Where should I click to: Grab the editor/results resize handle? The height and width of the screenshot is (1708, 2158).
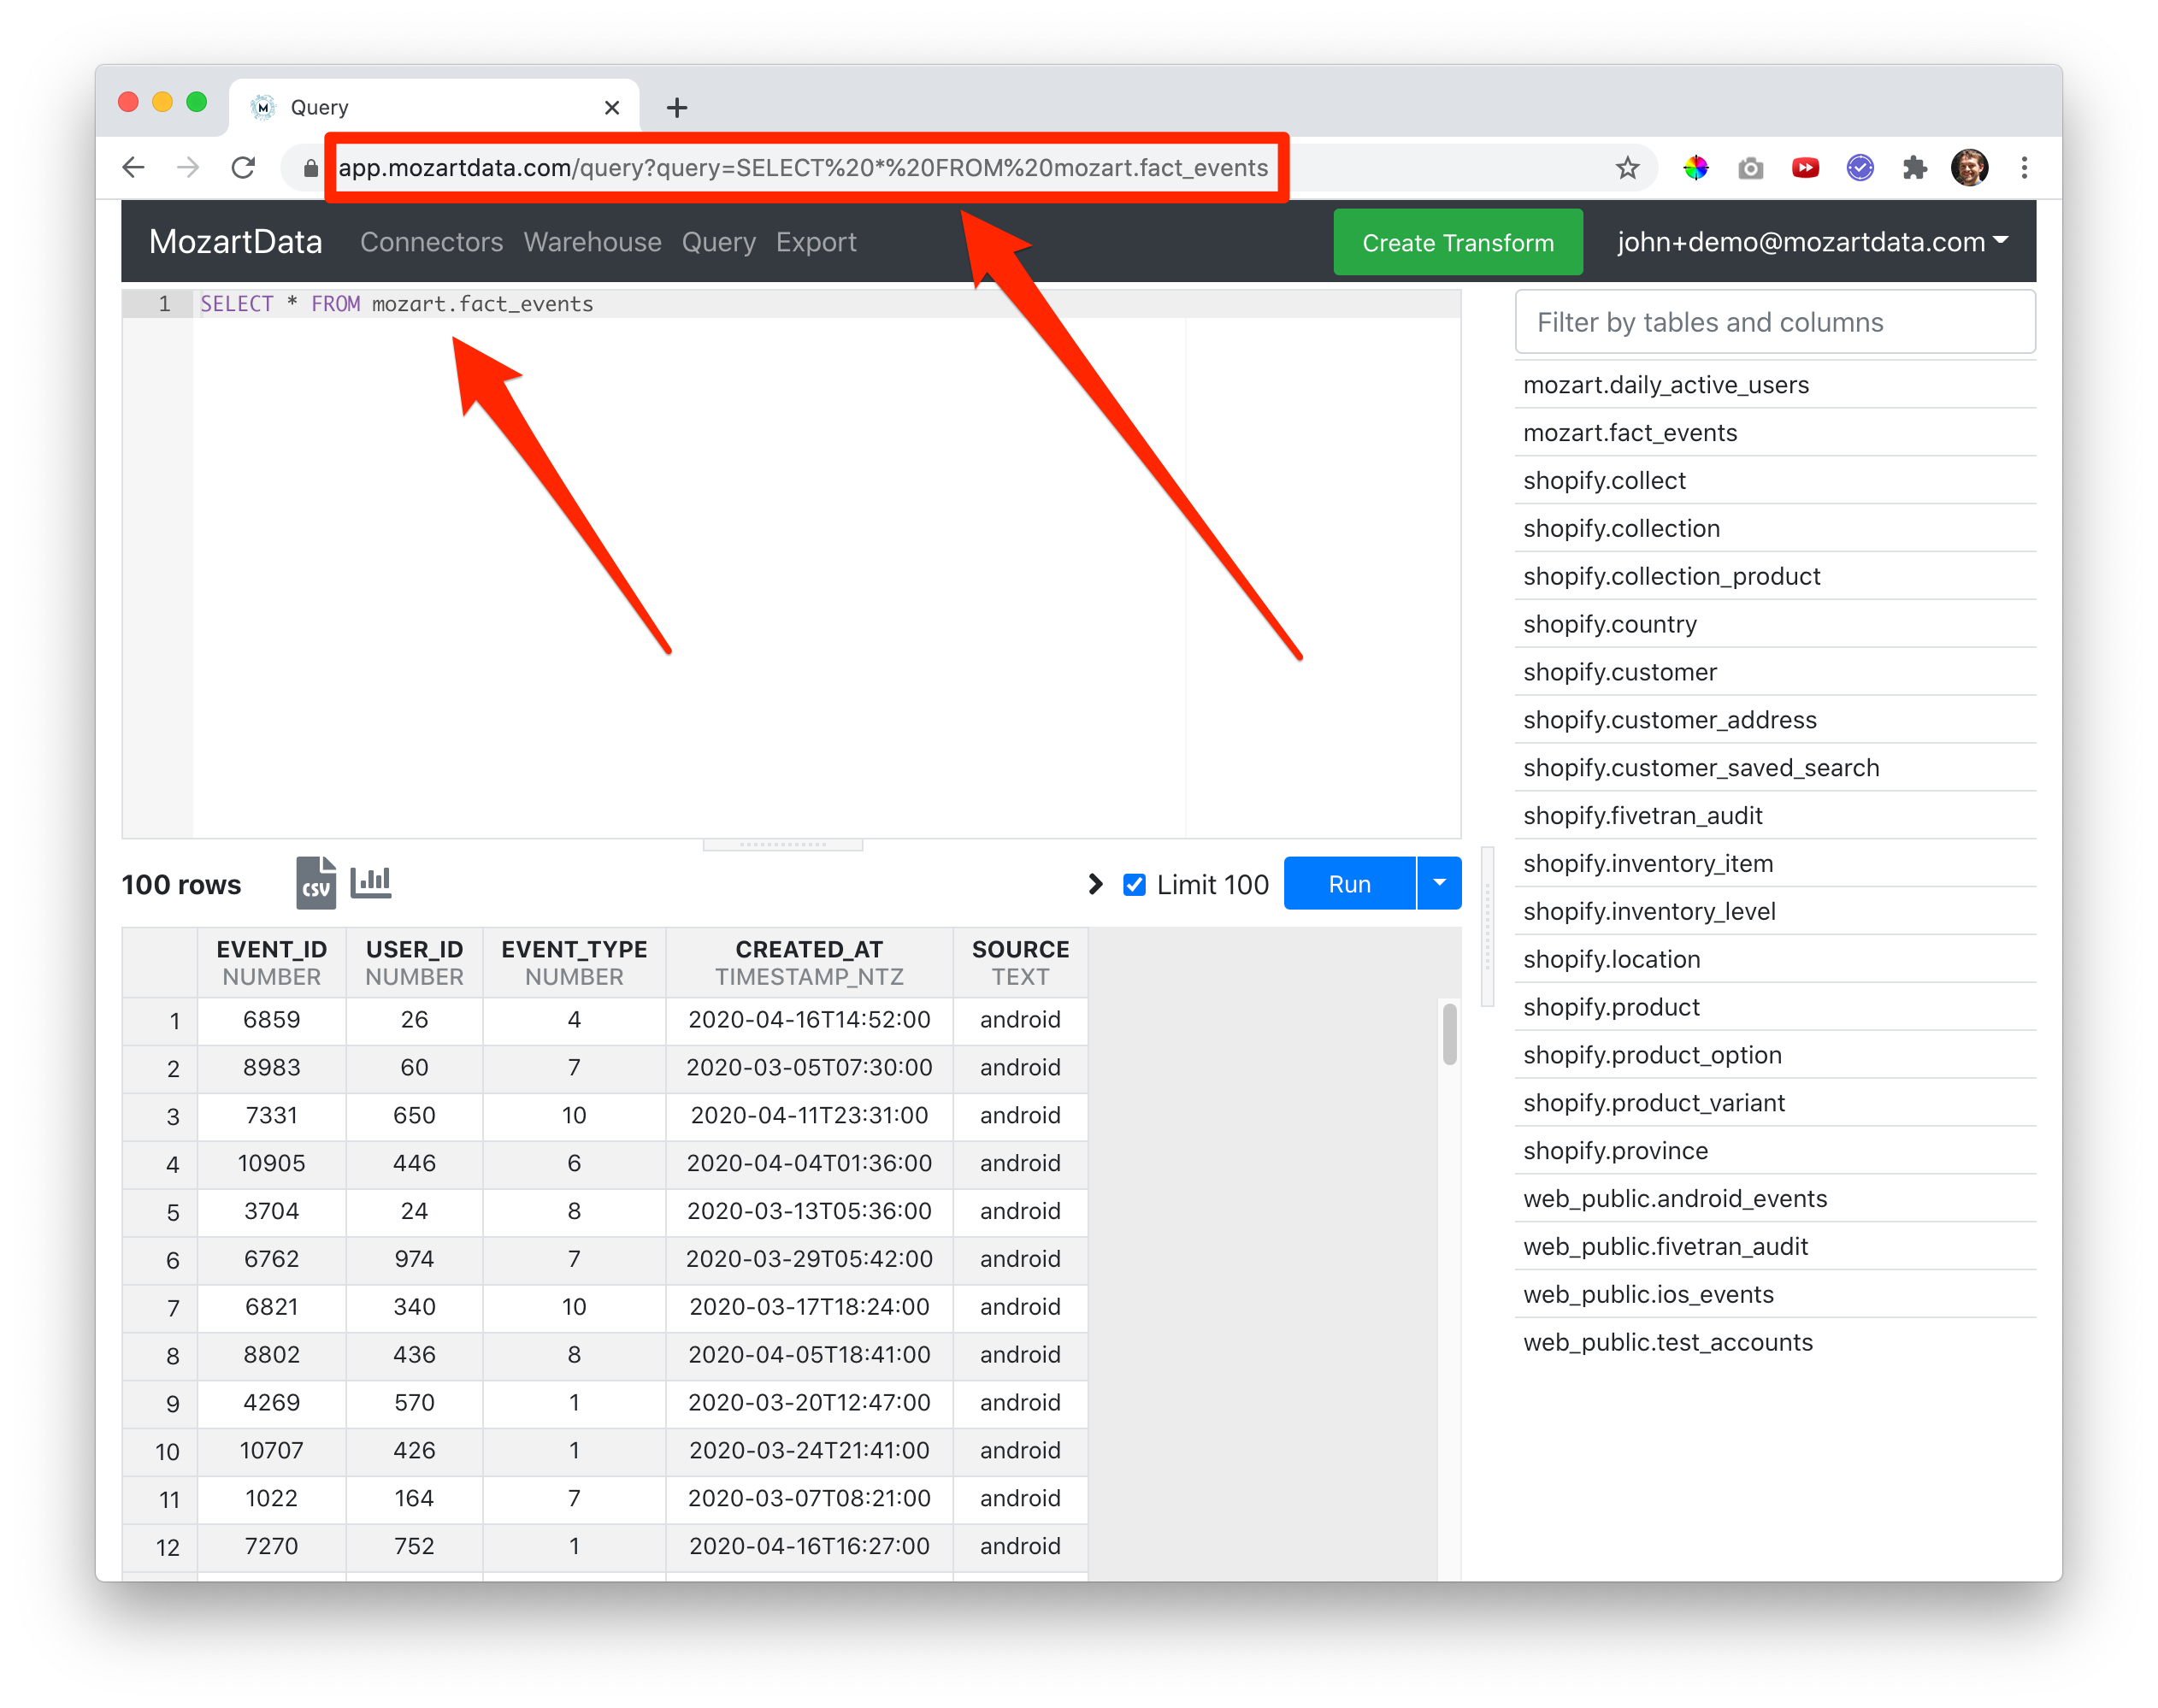[783, 845]
